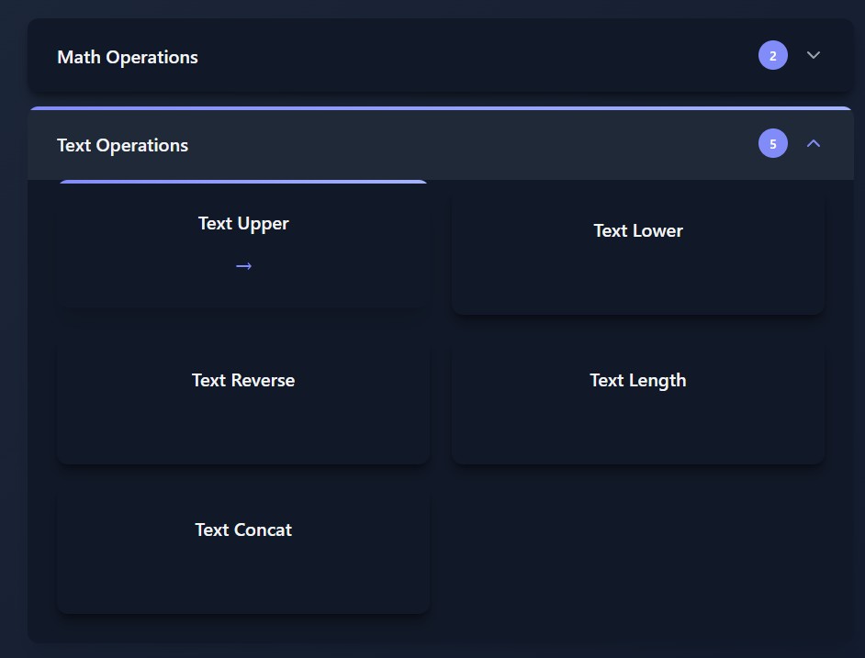
Task: Click the "Text Concat" label
Action: point(243,530)
